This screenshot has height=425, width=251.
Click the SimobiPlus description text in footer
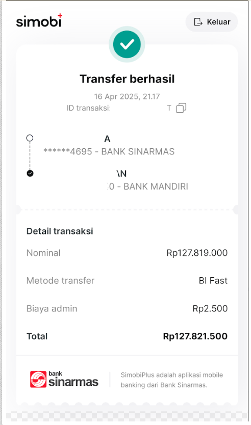pyautogui.click(x=172, y=380)
